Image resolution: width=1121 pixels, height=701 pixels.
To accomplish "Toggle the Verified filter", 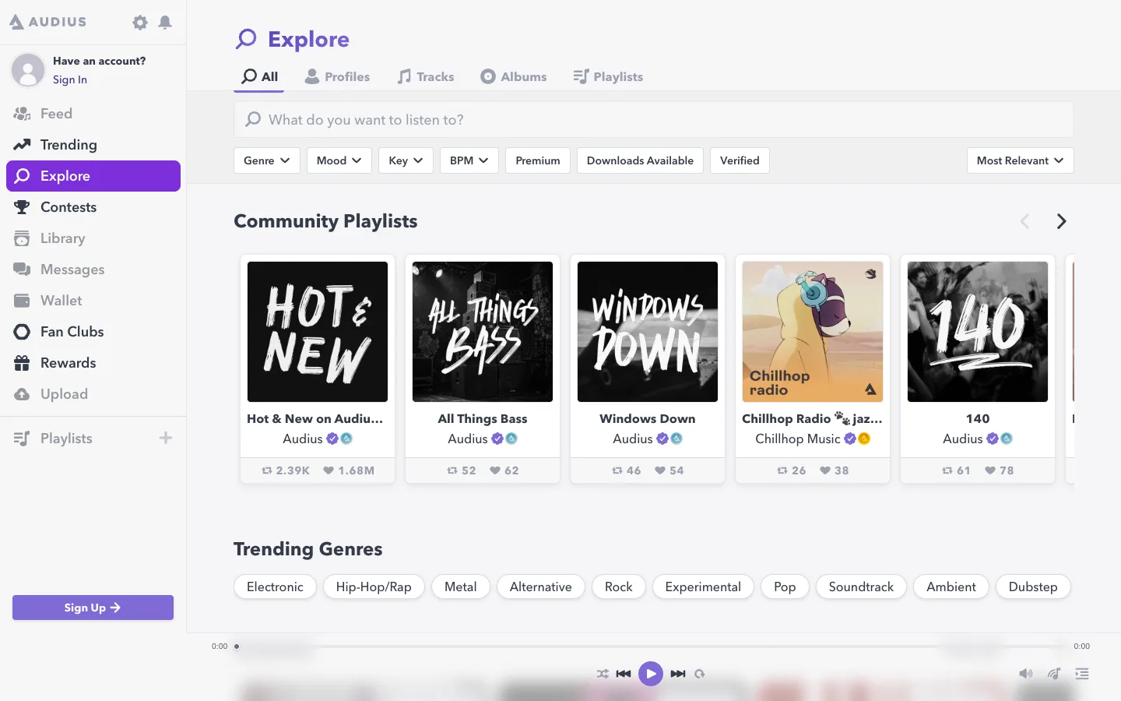I will click(x=740, y=160).
